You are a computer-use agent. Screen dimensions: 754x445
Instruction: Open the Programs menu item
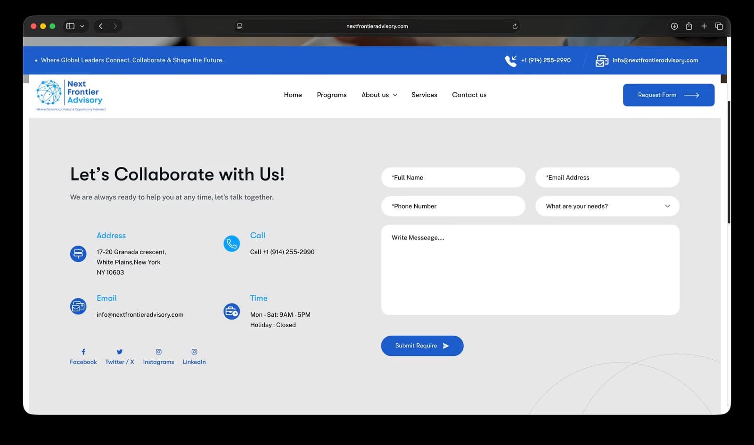[332, 95]
